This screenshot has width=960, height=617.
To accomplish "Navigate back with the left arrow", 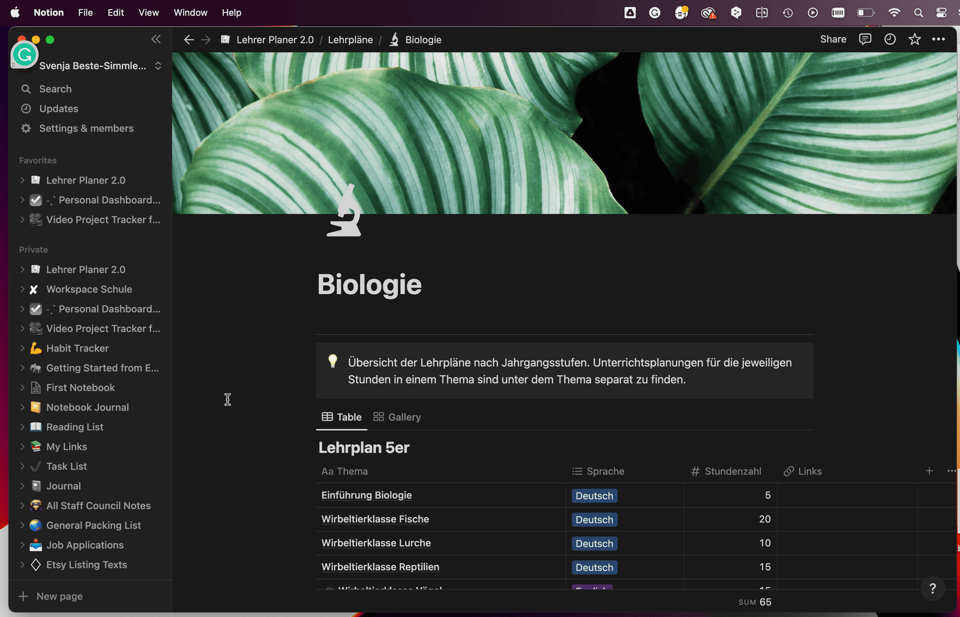I will 188,40.
